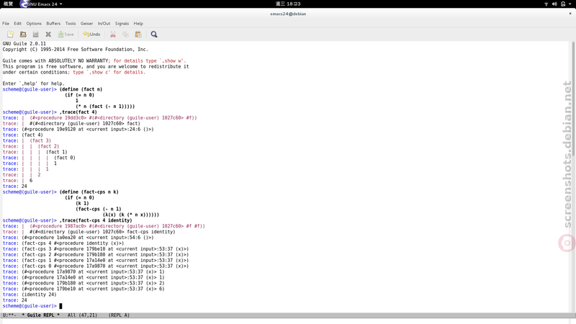The width and height of the screenshot is (576, 324).
Task: Click the 'GNU Guile 2.0.11' heading line
Action: point(24,44)
